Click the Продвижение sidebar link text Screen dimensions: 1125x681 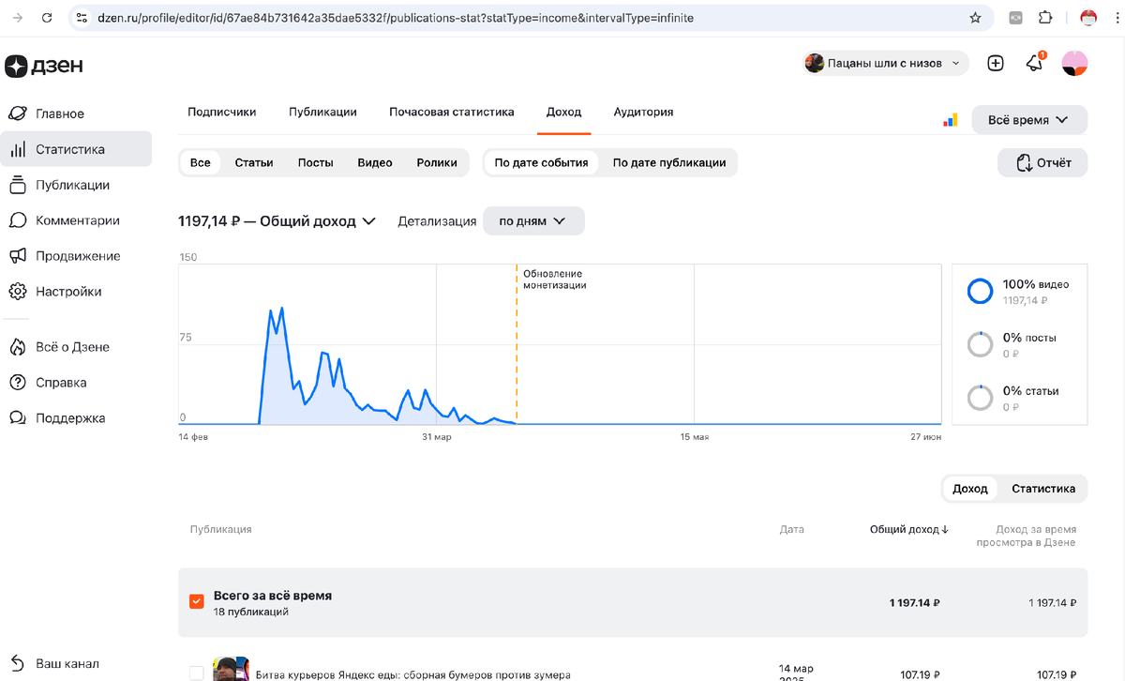coord(78,256)
